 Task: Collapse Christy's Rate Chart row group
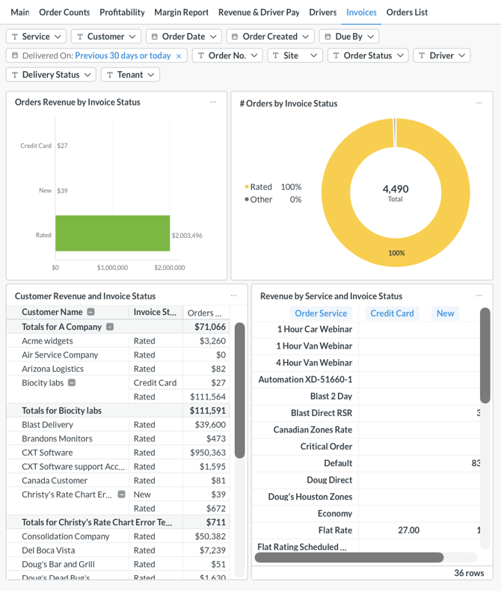tap(121, 494)
